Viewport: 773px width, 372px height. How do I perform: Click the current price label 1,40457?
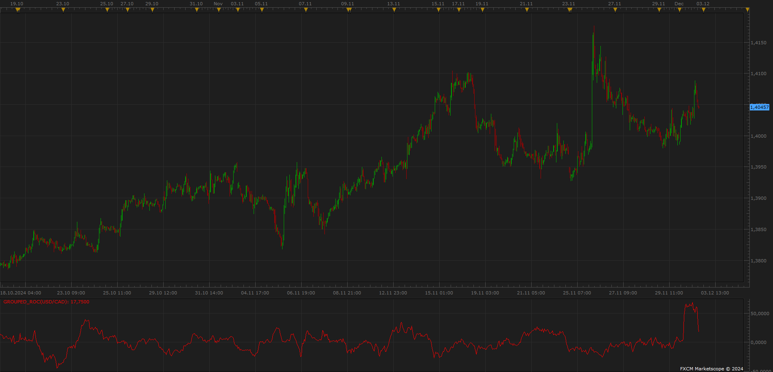coord(760,107)
